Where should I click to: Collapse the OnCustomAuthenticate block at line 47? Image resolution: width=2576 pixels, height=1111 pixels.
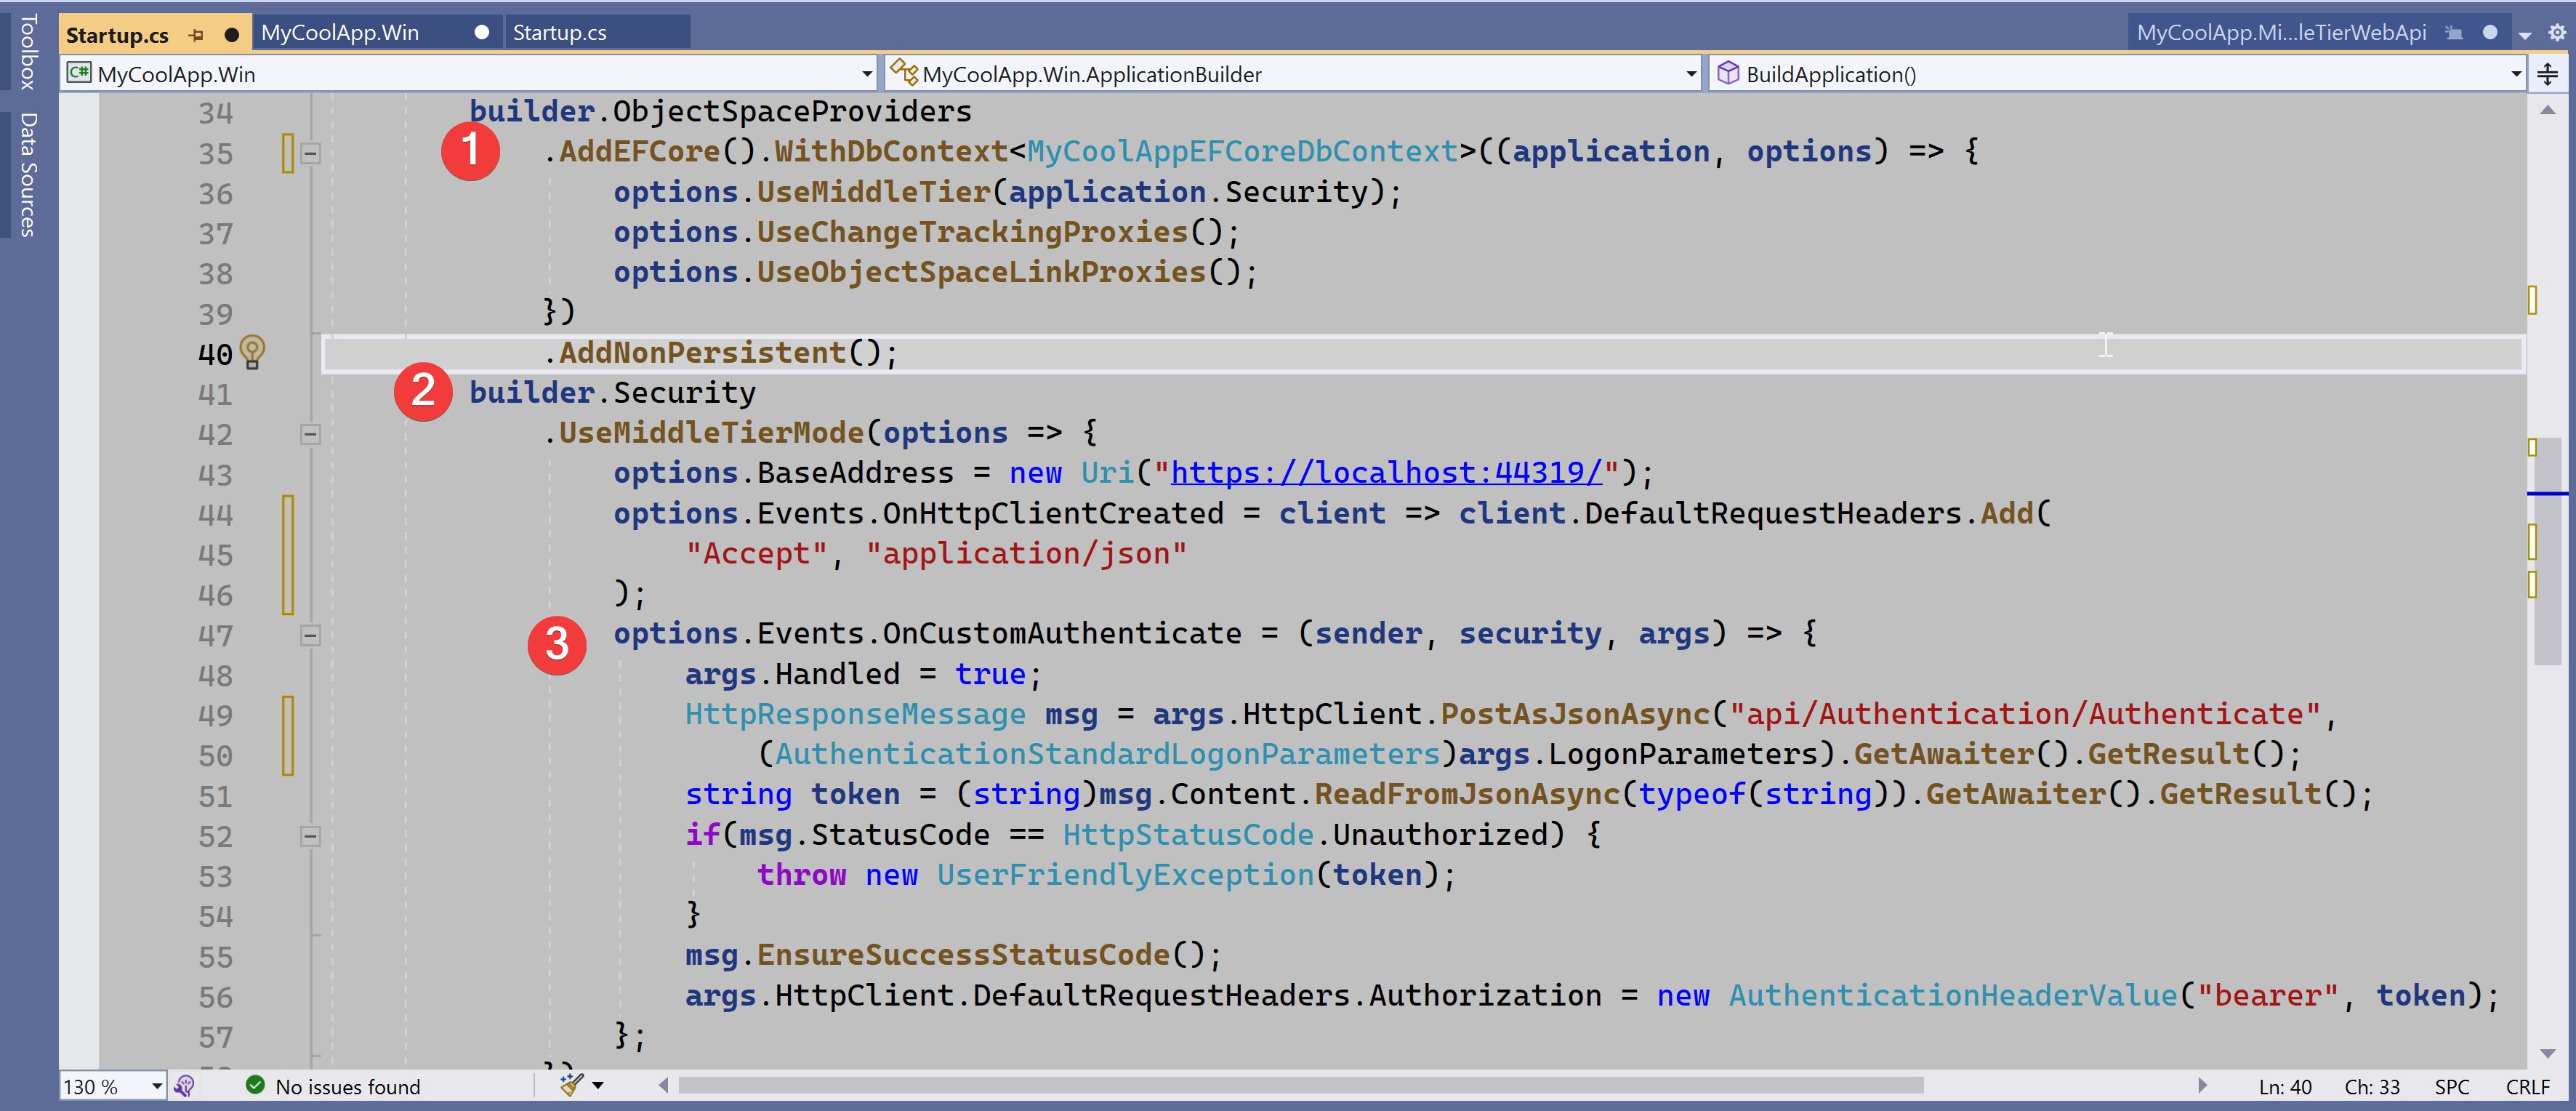point(311,635)
